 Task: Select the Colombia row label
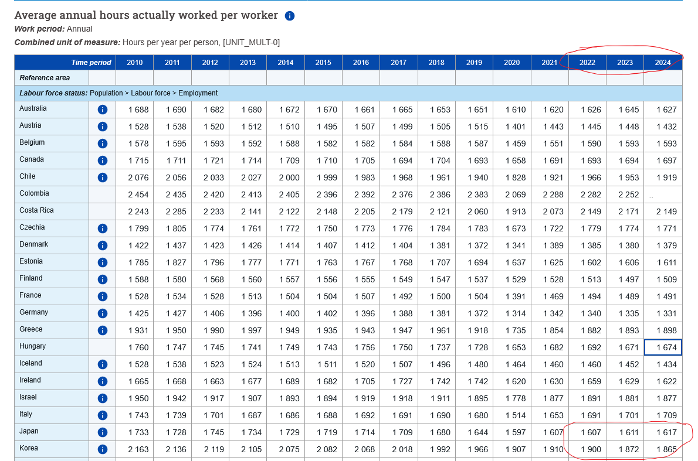[x=52, y=194]
